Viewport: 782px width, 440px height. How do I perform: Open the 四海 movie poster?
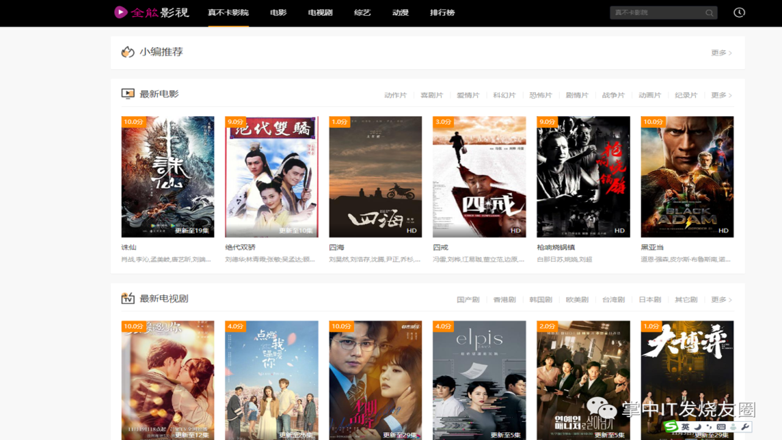[x=376, y=177]
